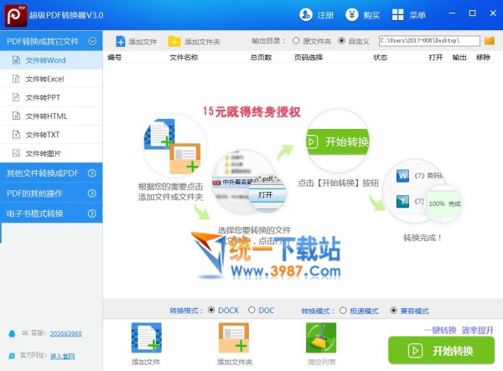
Task: Click the 状态 column header
Action: pyautogui.click(x=380, y=57)
